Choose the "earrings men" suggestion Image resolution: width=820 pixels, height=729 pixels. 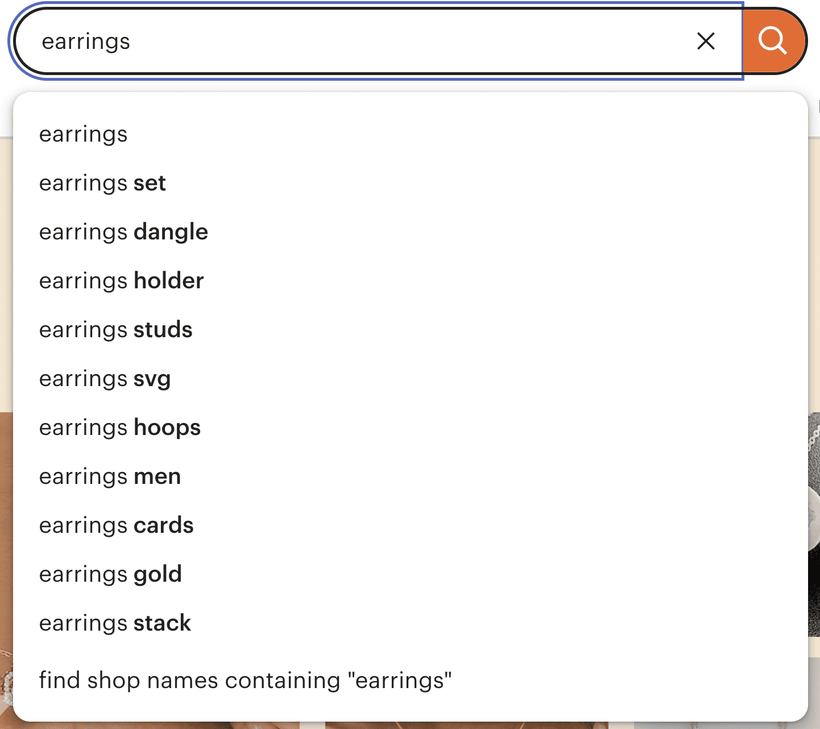410,477
